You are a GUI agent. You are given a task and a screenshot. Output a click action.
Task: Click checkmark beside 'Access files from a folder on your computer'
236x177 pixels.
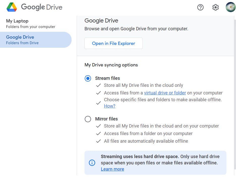(99, 134)
